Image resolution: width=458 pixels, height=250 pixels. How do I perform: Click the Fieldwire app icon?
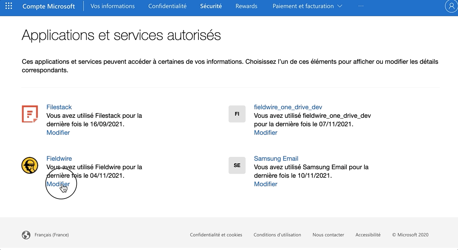30,165
